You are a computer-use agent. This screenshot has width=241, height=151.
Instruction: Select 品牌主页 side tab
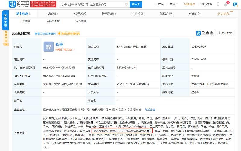pos(6,38)
